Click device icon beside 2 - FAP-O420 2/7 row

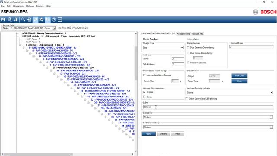point(48,68)
